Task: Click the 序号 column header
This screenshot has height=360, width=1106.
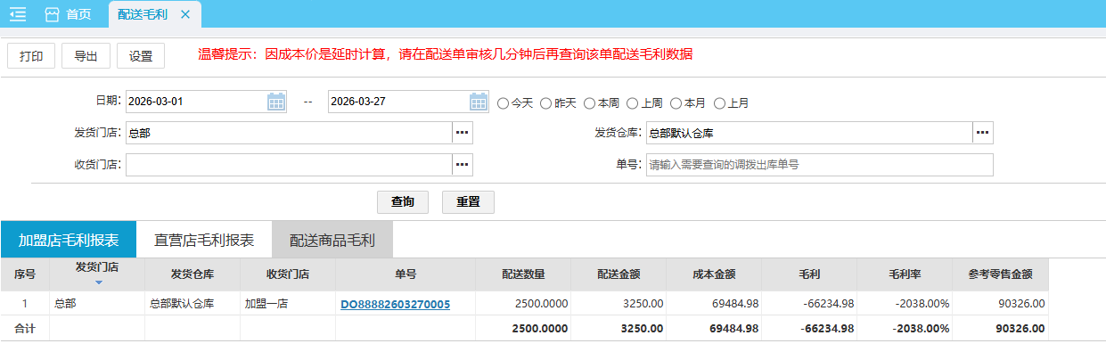Action: pyautogui.click(x=25, y=274)
